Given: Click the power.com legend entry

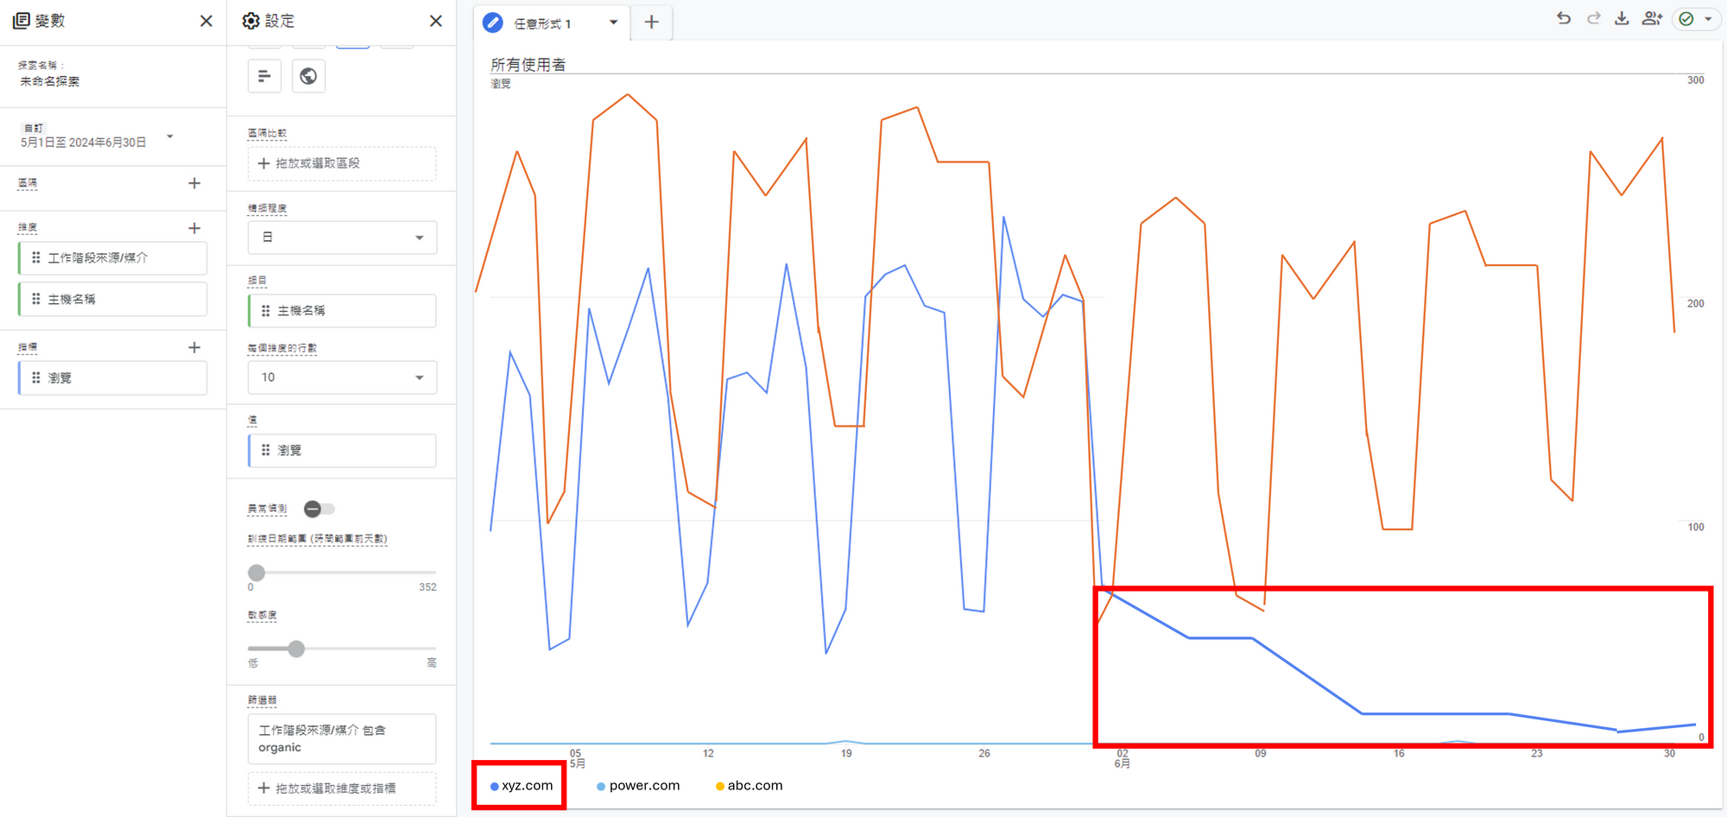Looking at the screenshot, I should 638,786.
